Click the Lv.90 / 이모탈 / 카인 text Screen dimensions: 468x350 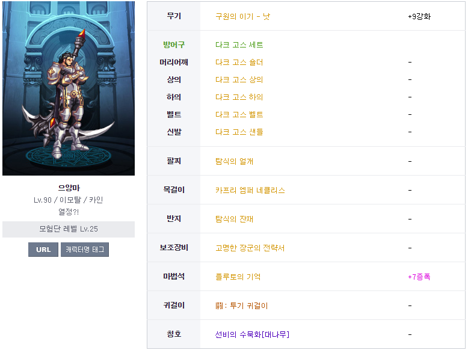click(69, 200)
